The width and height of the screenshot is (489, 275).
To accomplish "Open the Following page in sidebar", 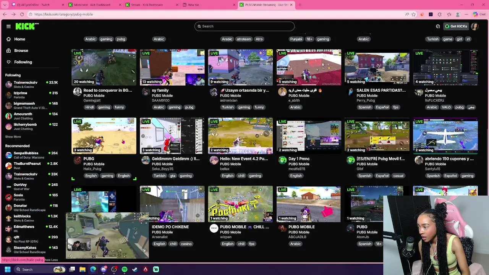I will tap(23, 62).
